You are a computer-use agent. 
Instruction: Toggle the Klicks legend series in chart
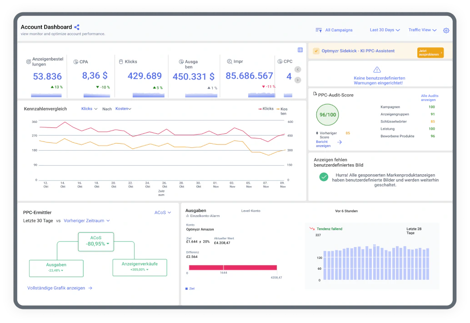[266, 109]
